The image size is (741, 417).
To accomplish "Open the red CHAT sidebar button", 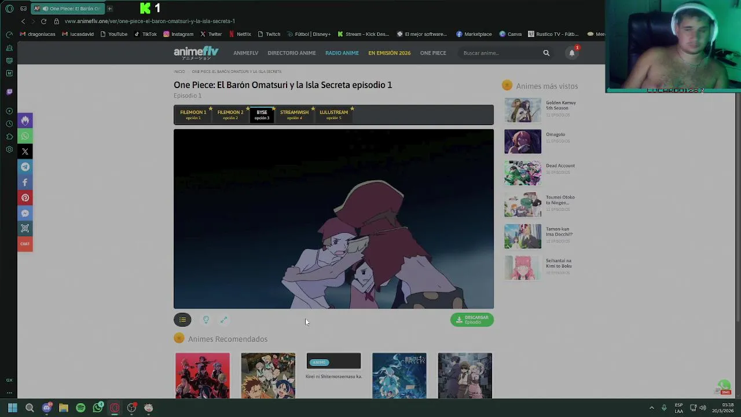I will pos(25,244).
